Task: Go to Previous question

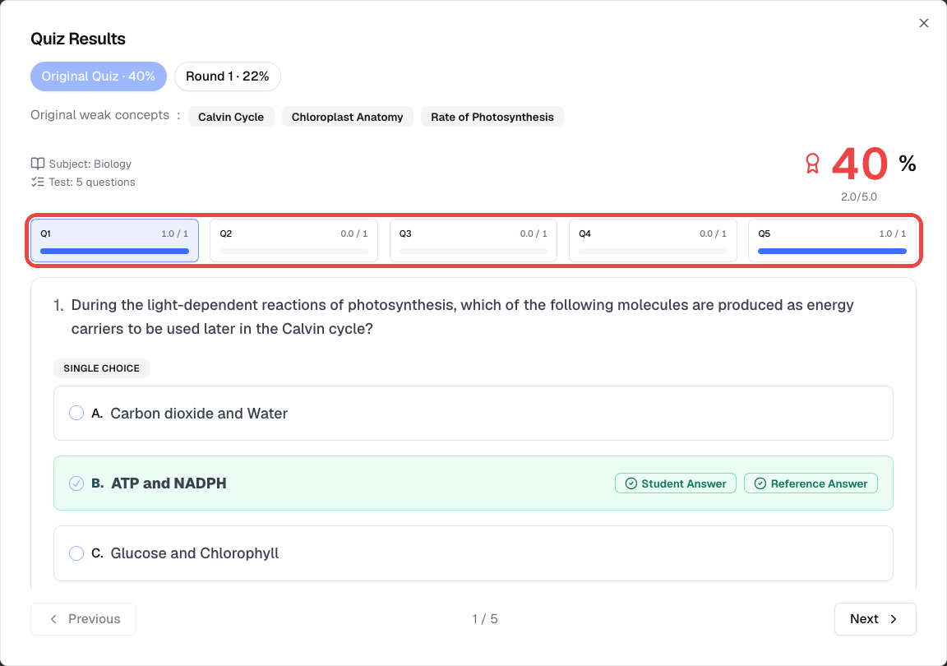Action: [x=83, y=619]
